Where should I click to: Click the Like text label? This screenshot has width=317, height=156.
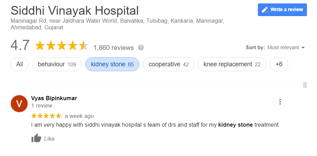49,139
